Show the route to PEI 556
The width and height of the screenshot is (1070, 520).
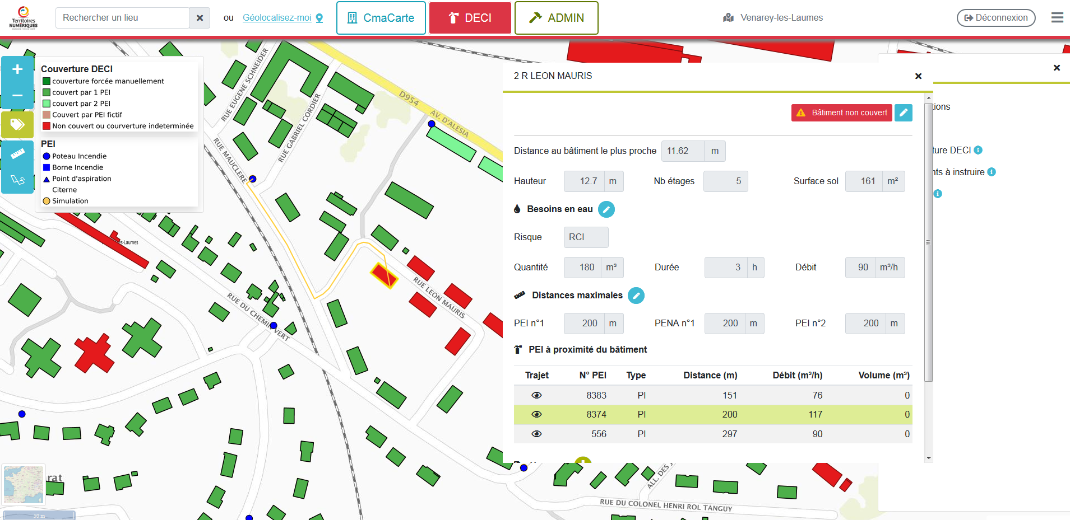(x=536, y=434)
